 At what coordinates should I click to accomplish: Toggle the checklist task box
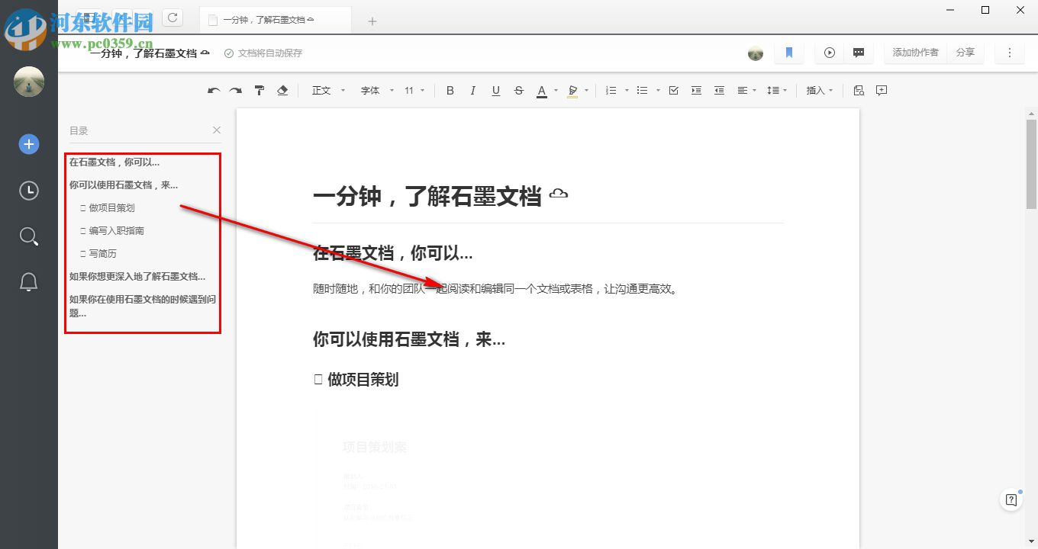pyautogui.click(x=673, y=91)
